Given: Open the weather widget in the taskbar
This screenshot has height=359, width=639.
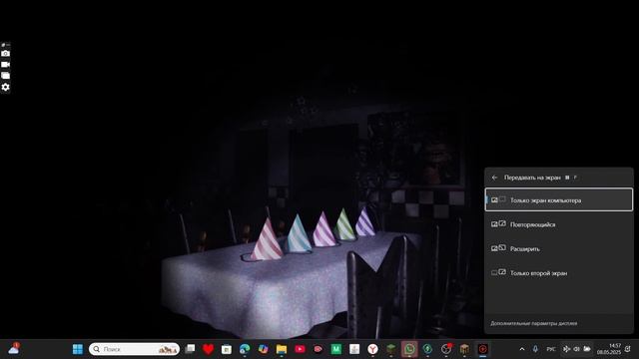Looking at the screenshot, I should (x=14, y=349).
